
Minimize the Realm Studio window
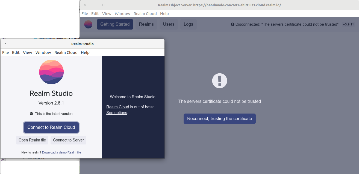pyautogui.click(x=15, y=44)
